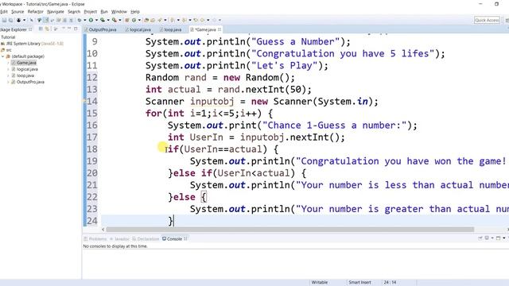Click the green Run button icon
The width and height of the screenshot is (509, 286).
pos(91,20)
